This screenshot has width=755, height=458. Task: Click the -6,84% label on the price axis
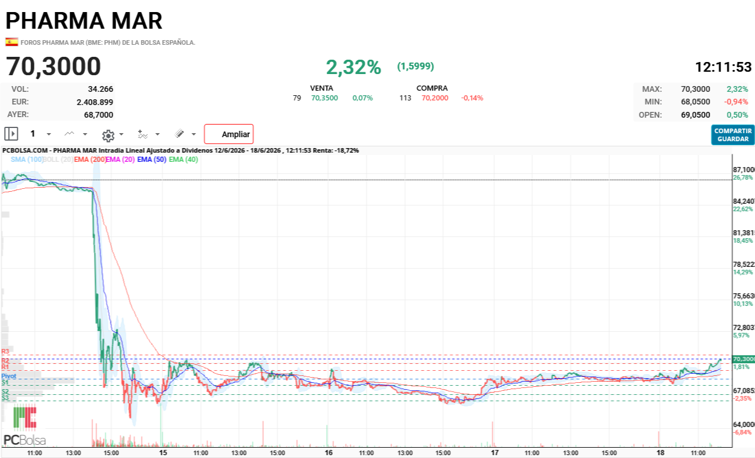tap(743, 432)
